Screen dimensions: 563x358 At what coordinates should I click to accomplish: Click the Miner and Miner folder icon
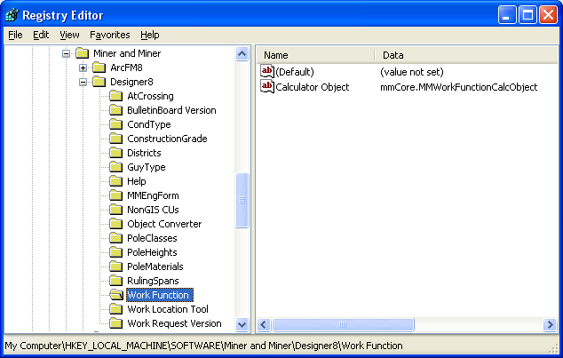tap(83, 53)
